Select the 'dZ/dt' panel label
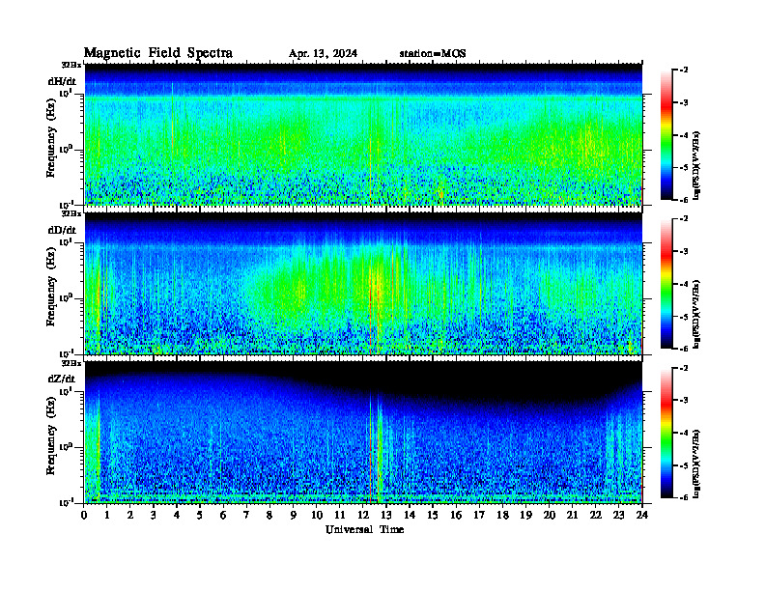 click(62, 379)
